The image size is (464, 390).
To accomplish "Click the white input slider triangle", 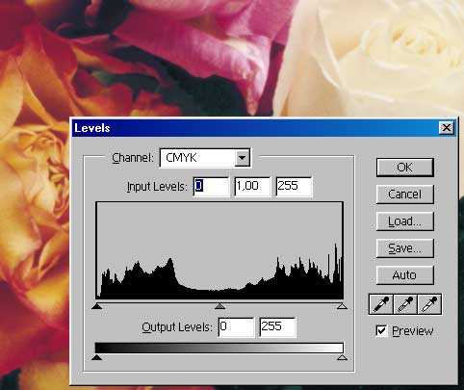I will click(x=343, y=306).
